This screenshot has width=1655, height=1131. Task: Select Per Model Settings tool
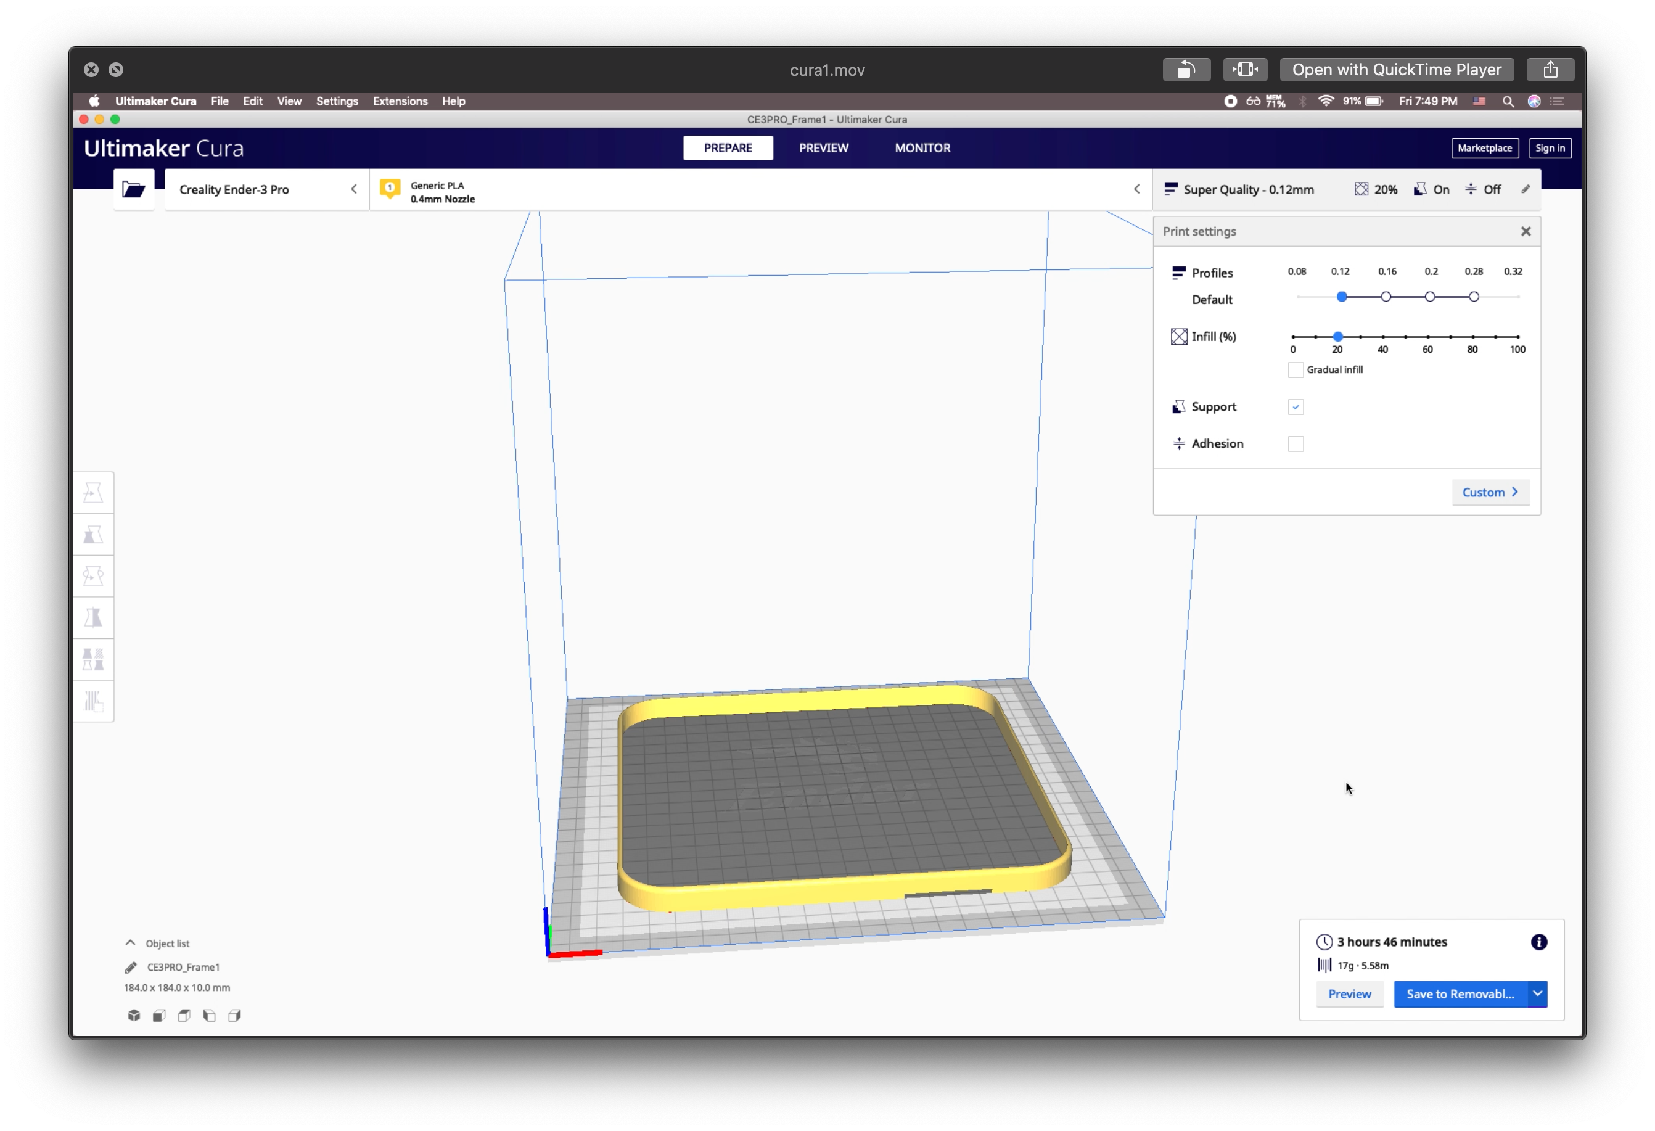[x=93, y=659]
